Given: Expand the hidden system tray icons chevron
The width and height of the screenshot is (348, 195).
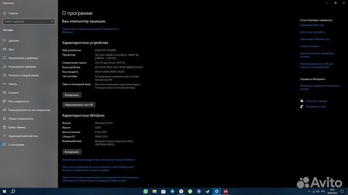Looking at the screenshot, I should click(309, 192).
